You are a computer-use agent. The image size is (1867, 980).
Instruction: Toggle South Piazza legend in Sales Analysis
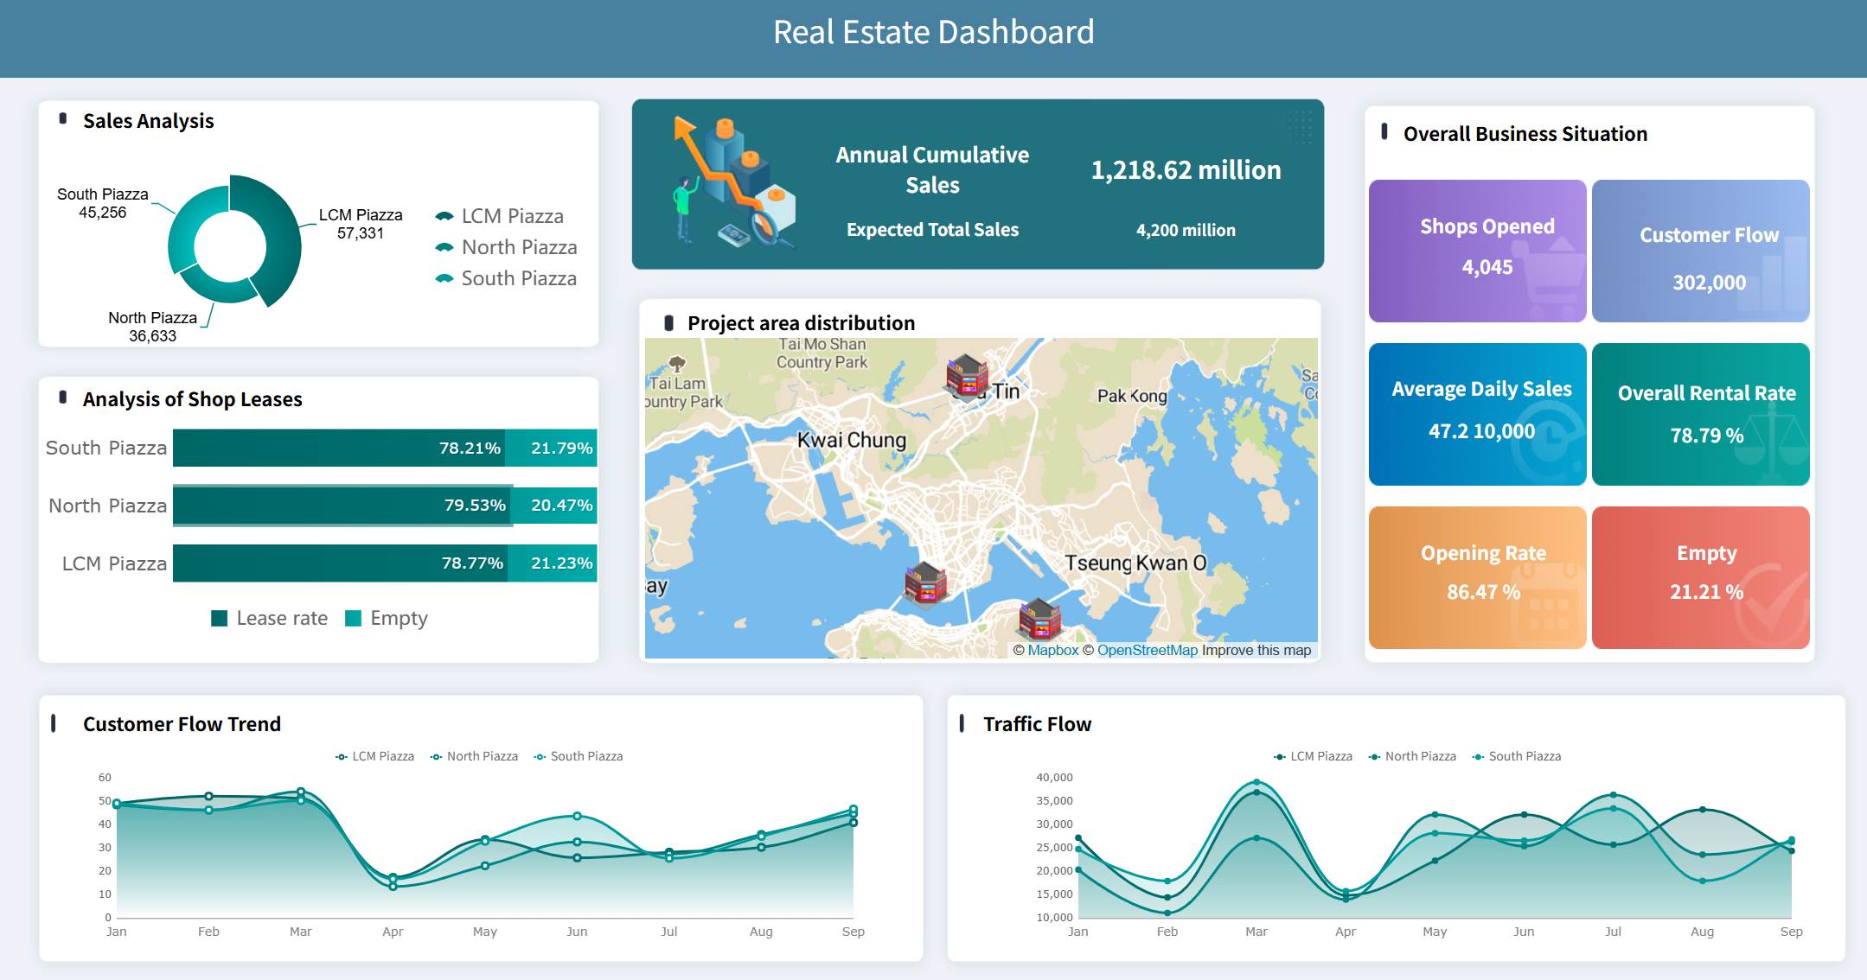point(507,278)
